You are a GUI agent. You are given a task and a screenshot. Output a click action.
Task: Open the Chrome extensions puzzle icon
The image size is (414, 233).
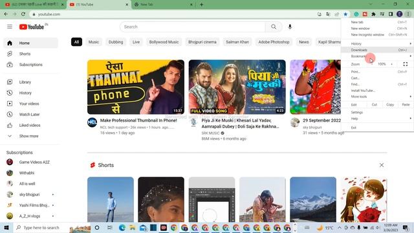point(373,14)
